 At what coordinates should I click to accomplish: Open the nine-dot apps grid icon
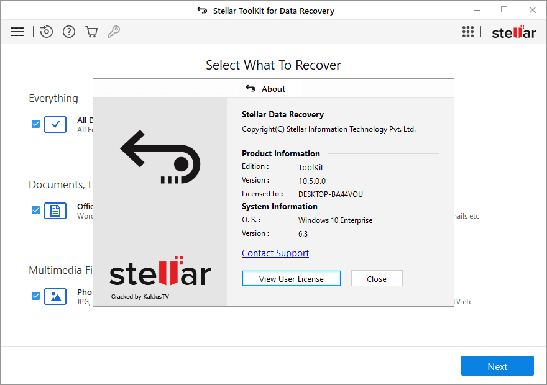point(468,32)
